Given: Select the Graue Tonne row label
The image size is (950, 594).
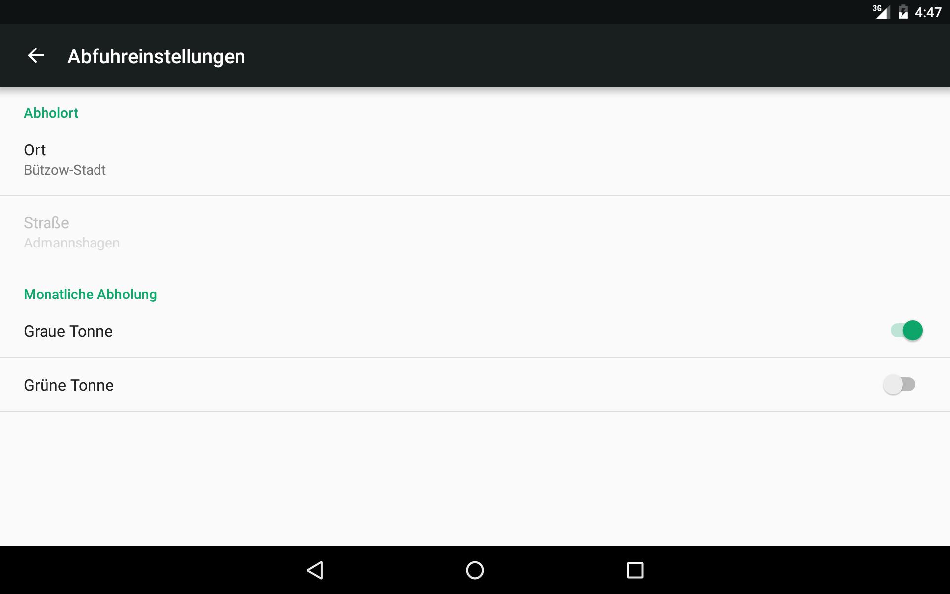Looking at the screenshot, I should (x=68, y=331).
